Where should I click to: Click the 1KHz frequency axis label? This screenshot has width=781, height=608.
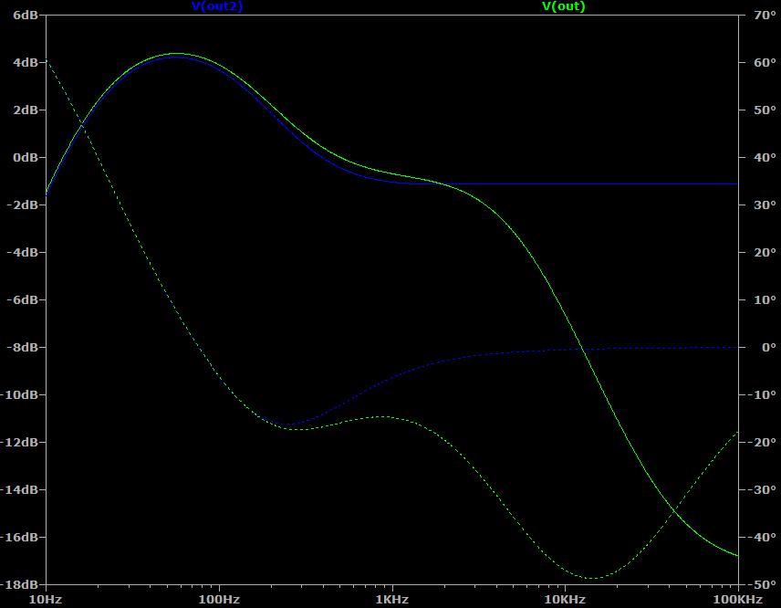pos(391,600)
